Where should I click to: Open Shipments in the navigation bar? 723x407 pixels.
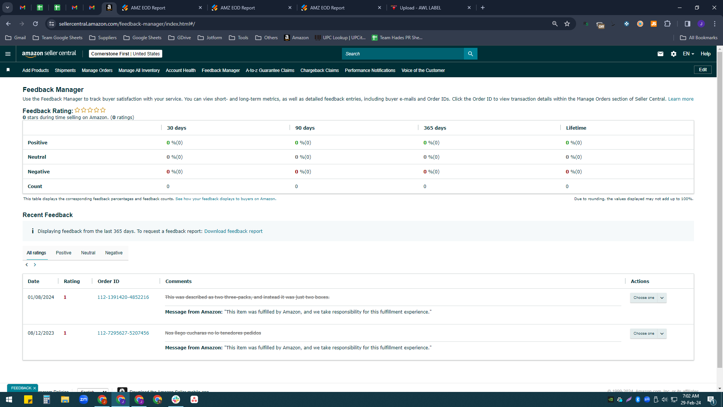[x=65, y=70]
